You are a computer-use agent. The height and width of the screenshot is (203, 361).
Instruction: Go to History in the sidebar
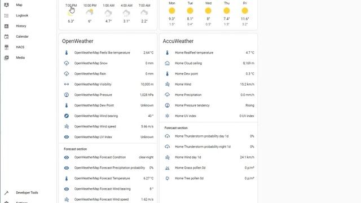tap(21, 26)
